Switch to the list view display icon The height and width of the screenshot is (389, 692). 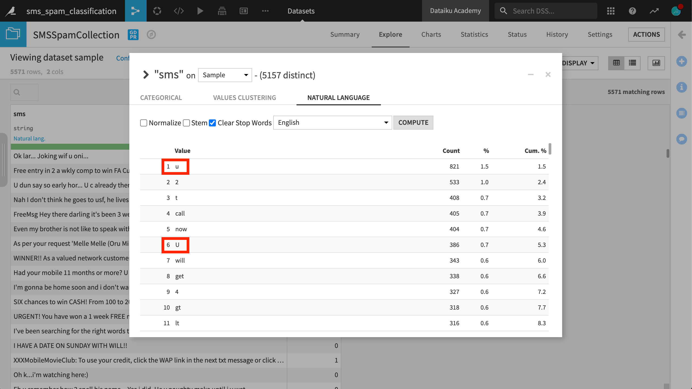tap(632, 63)
